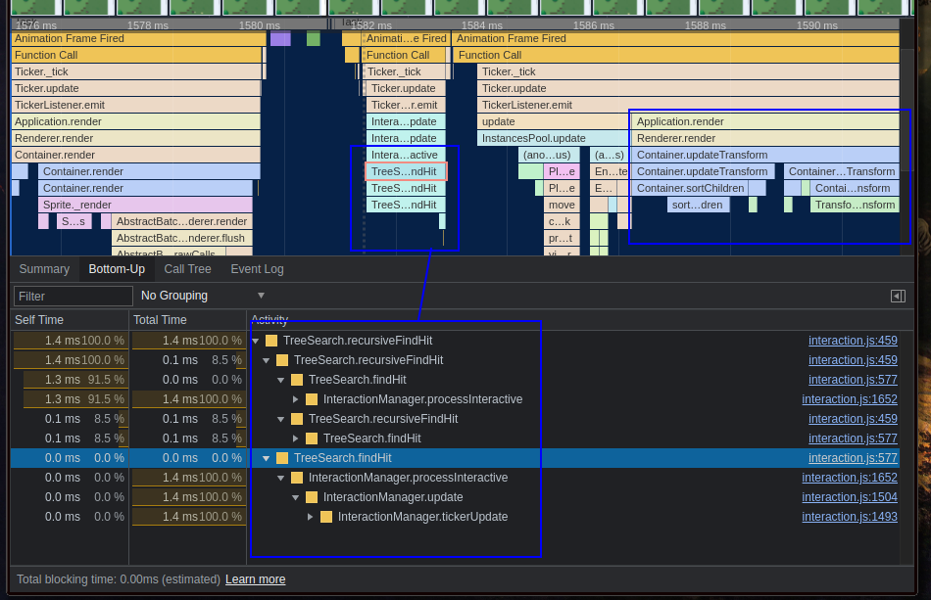Click the Filter input field

(x=73, y=296)
